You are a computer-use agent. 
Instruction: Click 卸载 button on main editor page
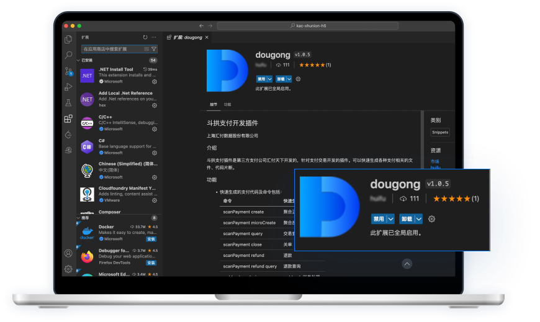click(281, 79)
